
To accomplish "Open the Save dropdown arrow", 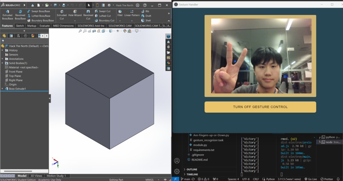I will coord(59,5).
